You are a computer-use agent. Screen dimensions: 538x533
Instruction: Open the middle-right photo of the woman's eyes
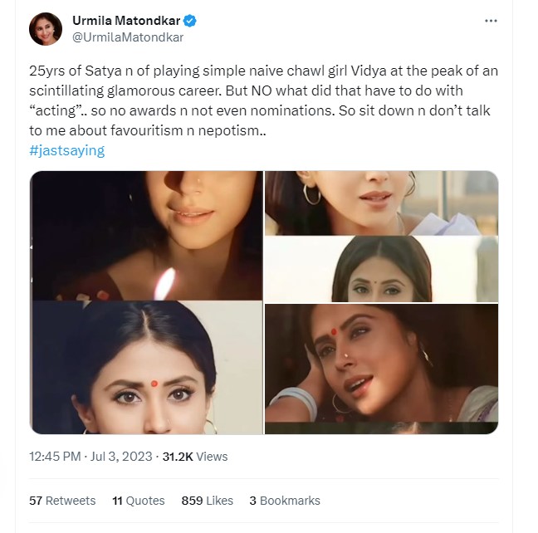(381, 268)
